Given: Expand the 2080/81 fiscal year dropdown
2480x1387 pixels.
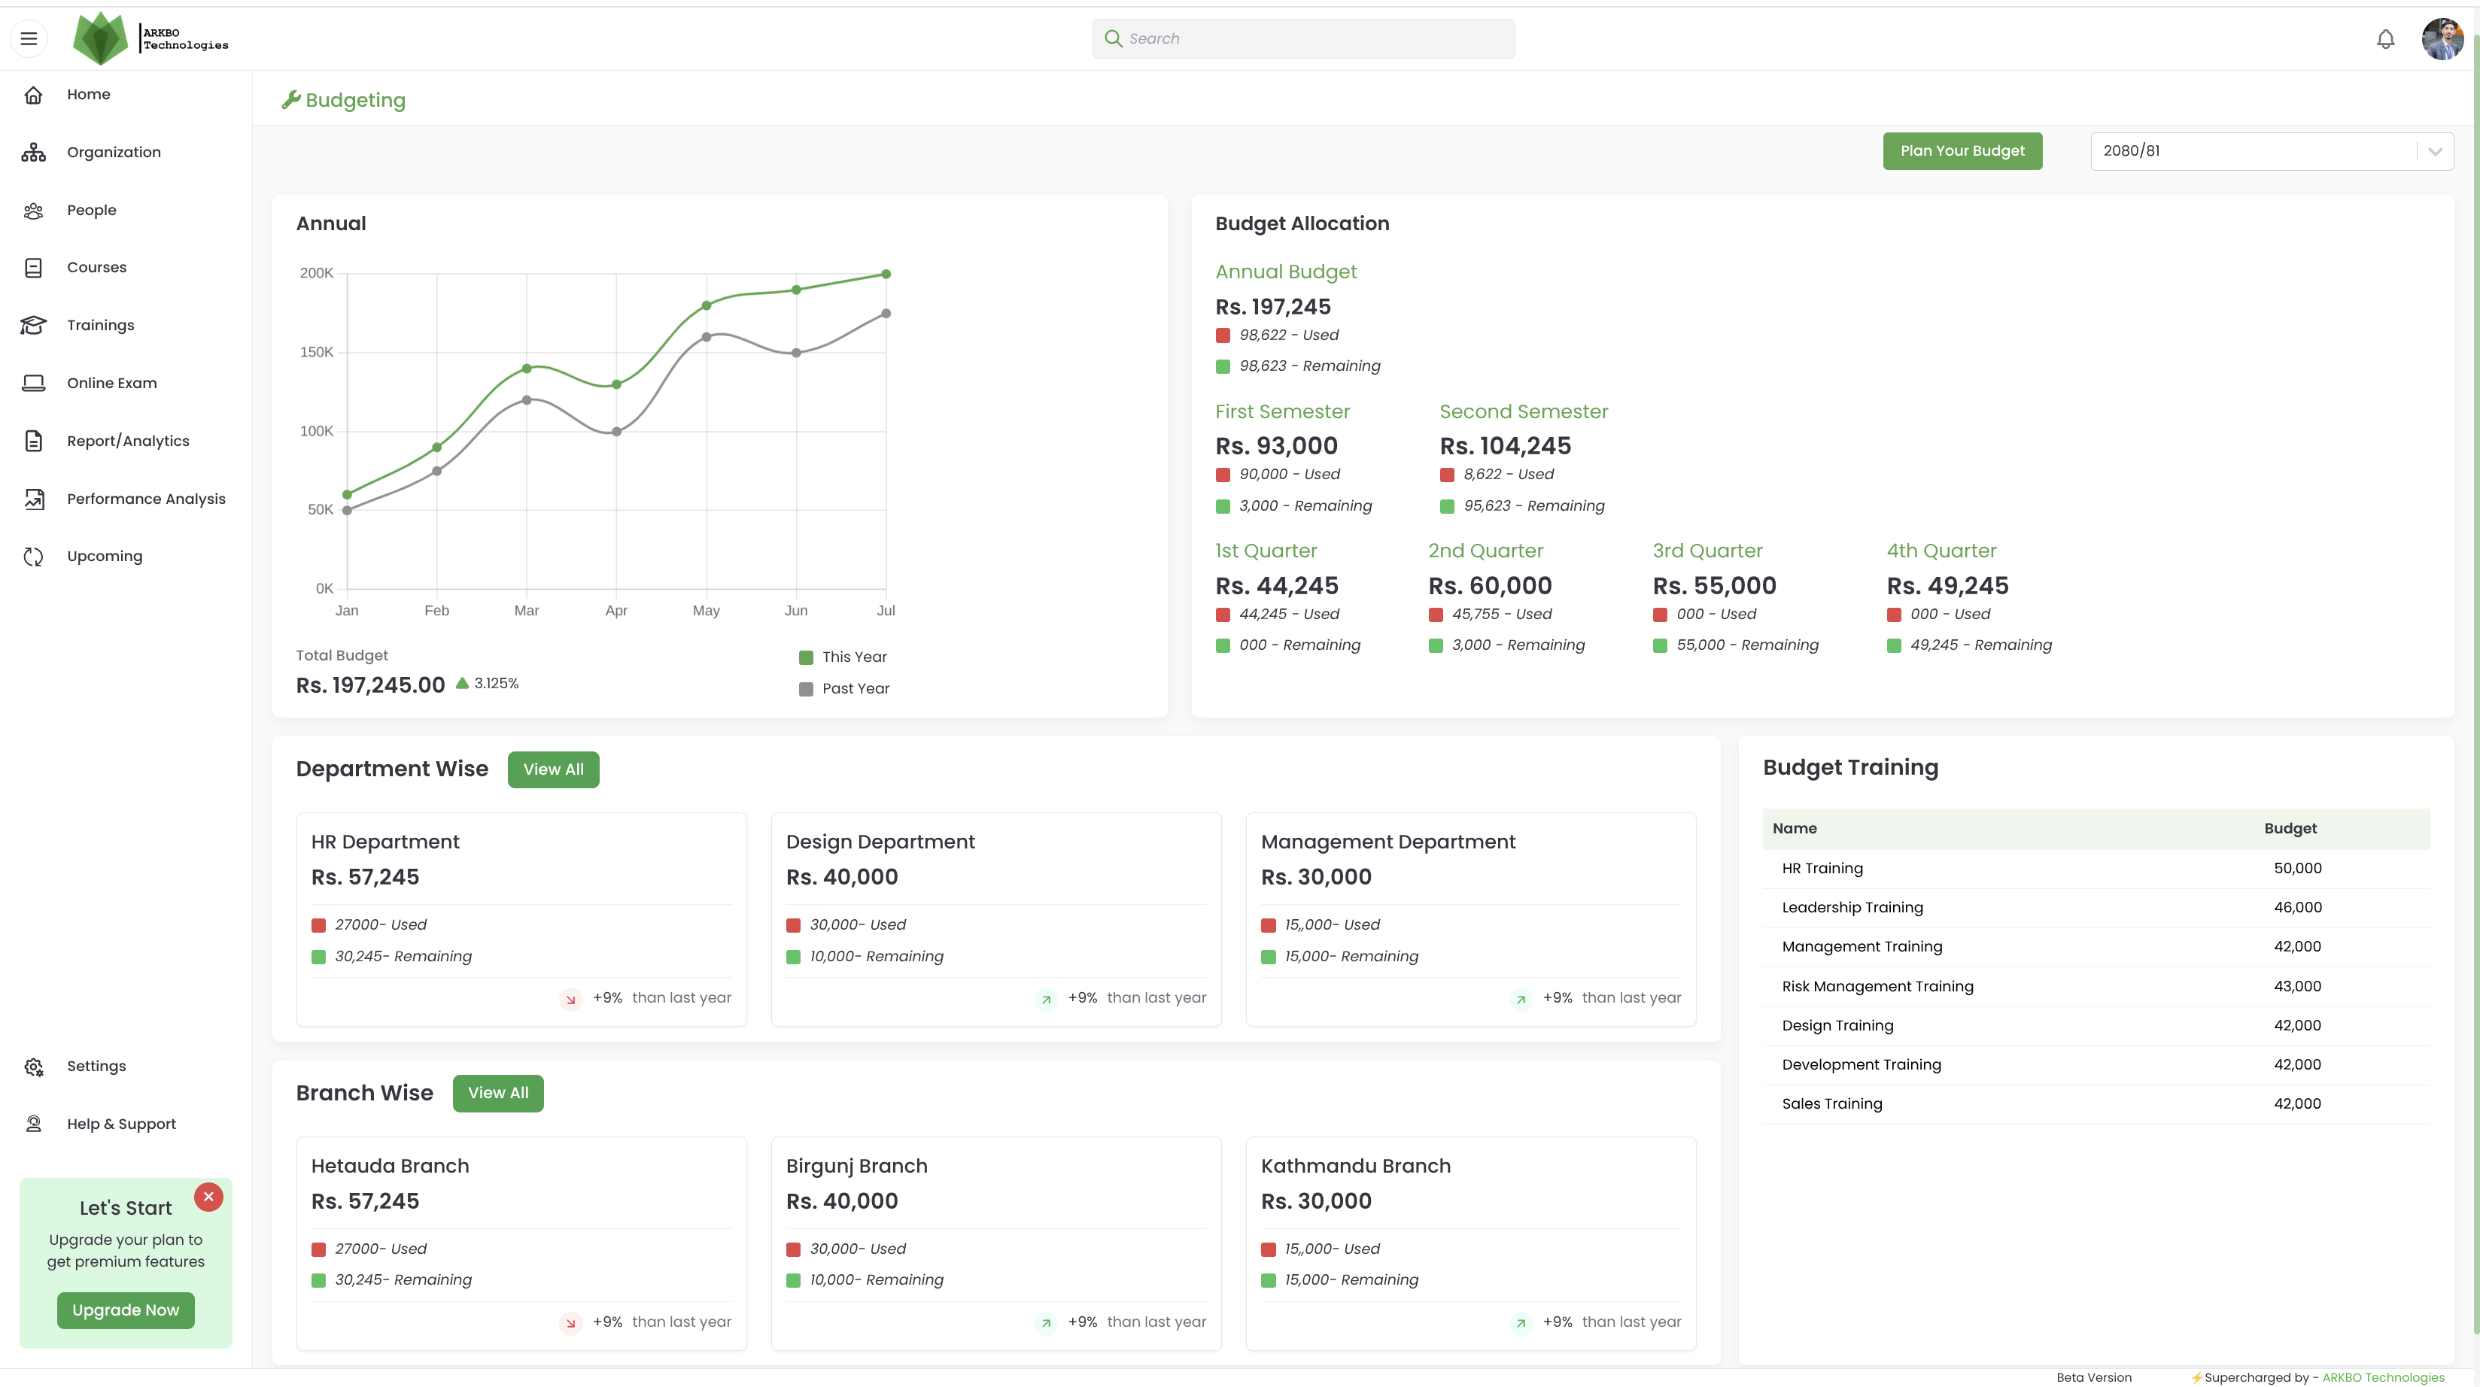Looking at the screenshot, I should tap(2434, 151).
